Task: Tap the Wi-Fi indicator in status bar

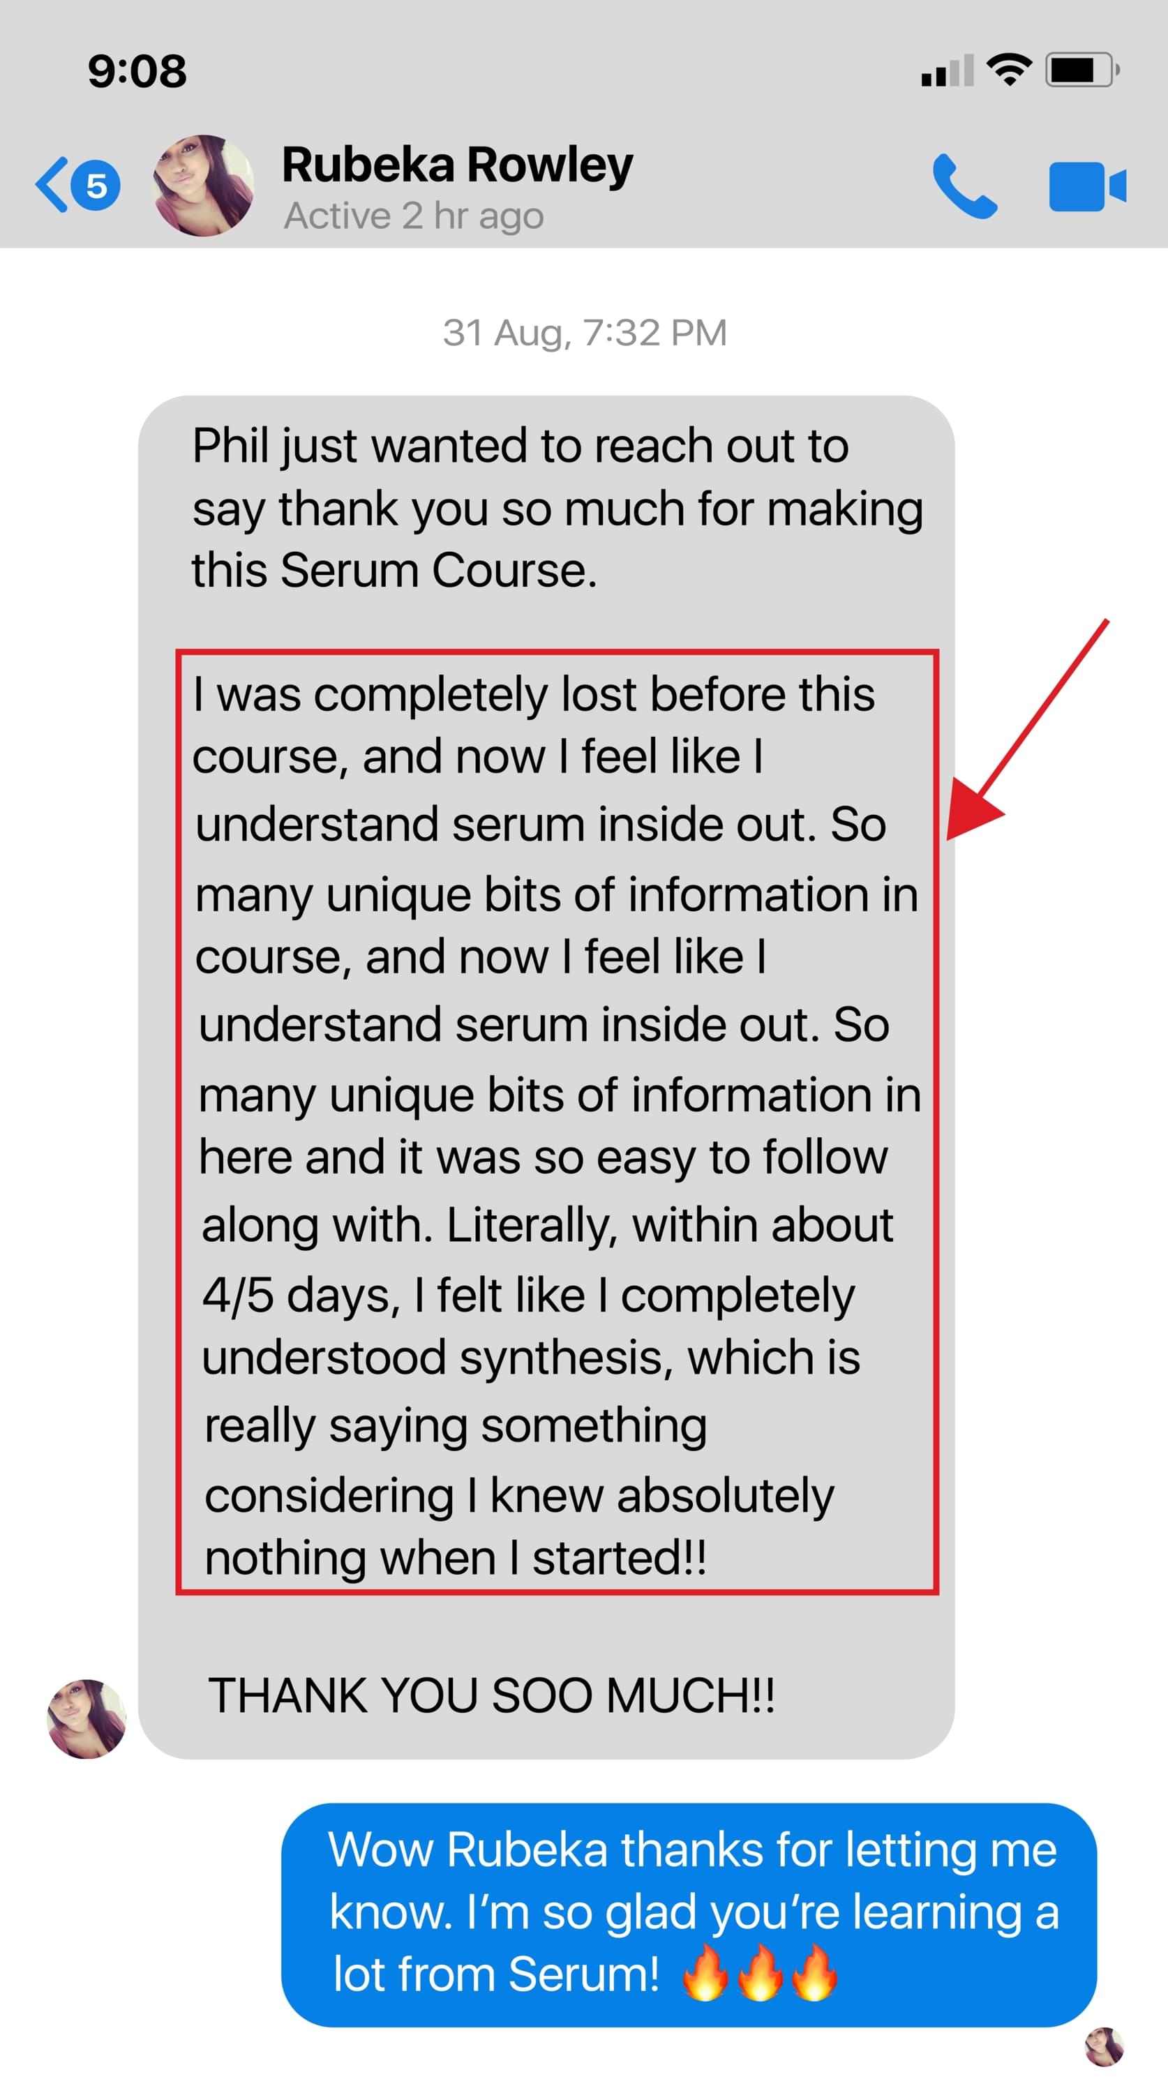Action: pyautogui.click(x=1009, y=70)
